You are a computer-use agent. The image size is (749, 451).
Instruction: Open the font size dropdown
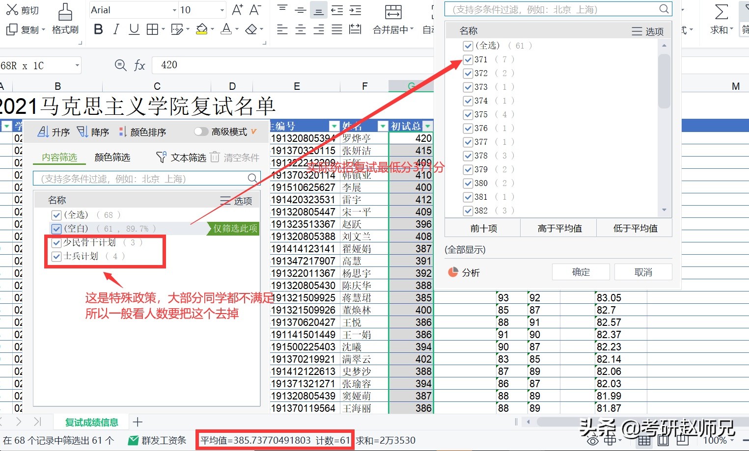[x=221, y=10]
